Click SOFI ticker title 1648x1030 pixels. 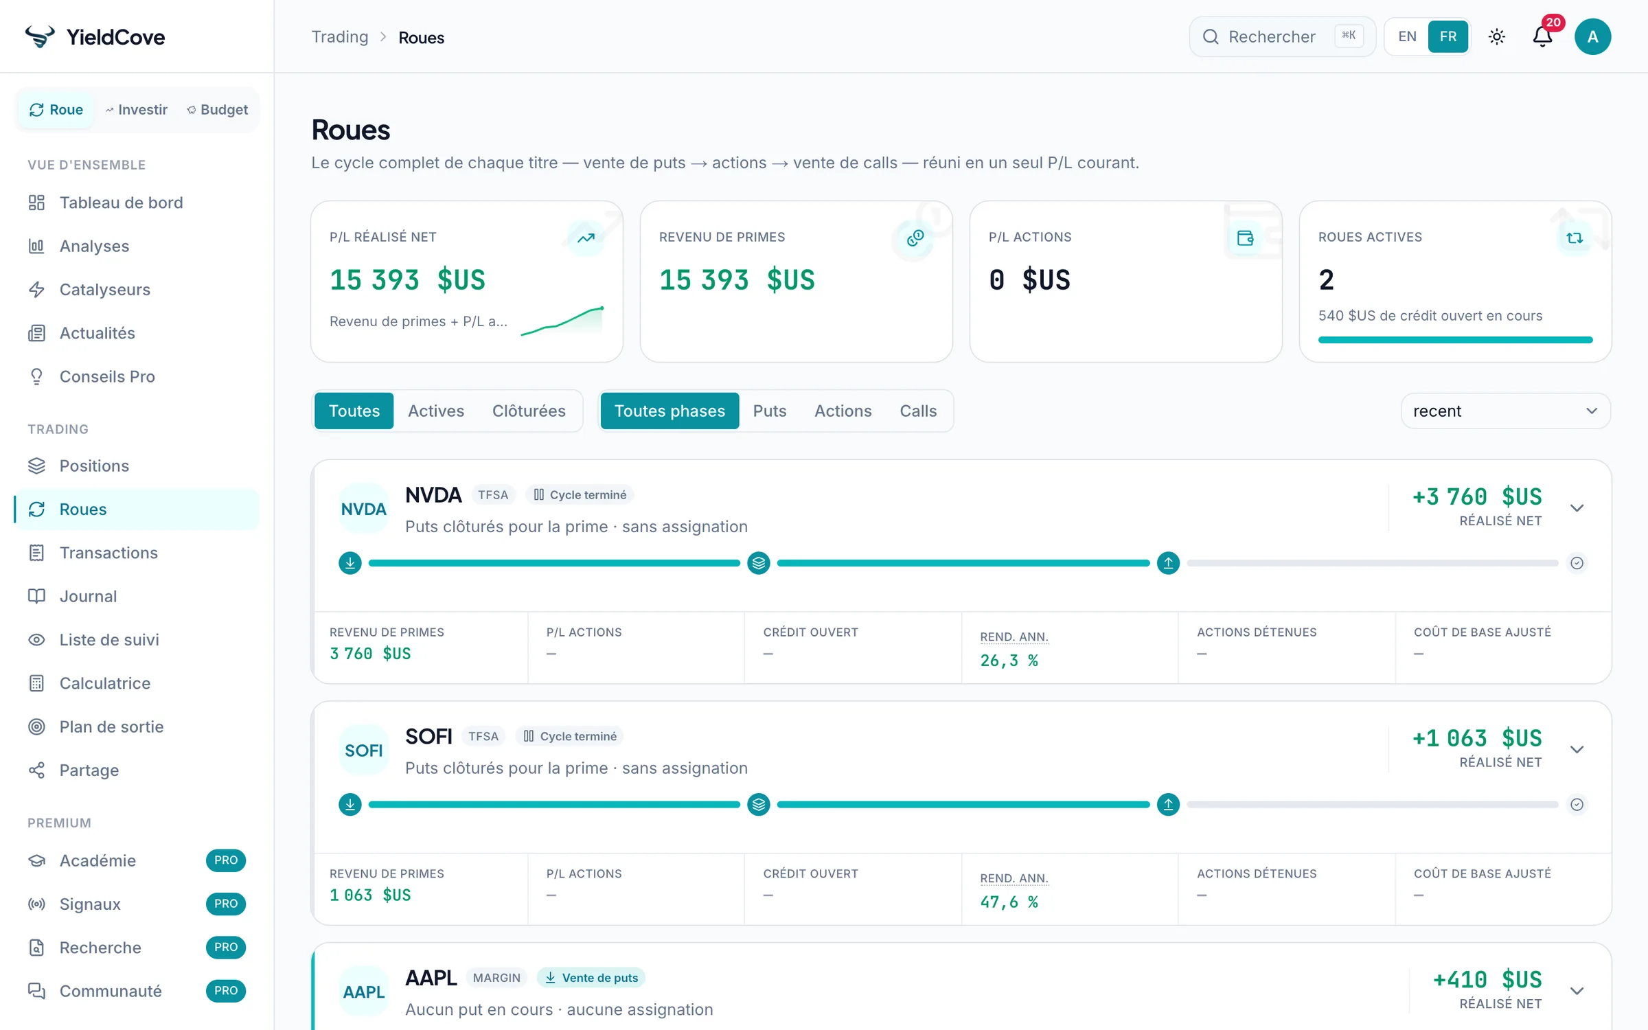pos(428,736)
